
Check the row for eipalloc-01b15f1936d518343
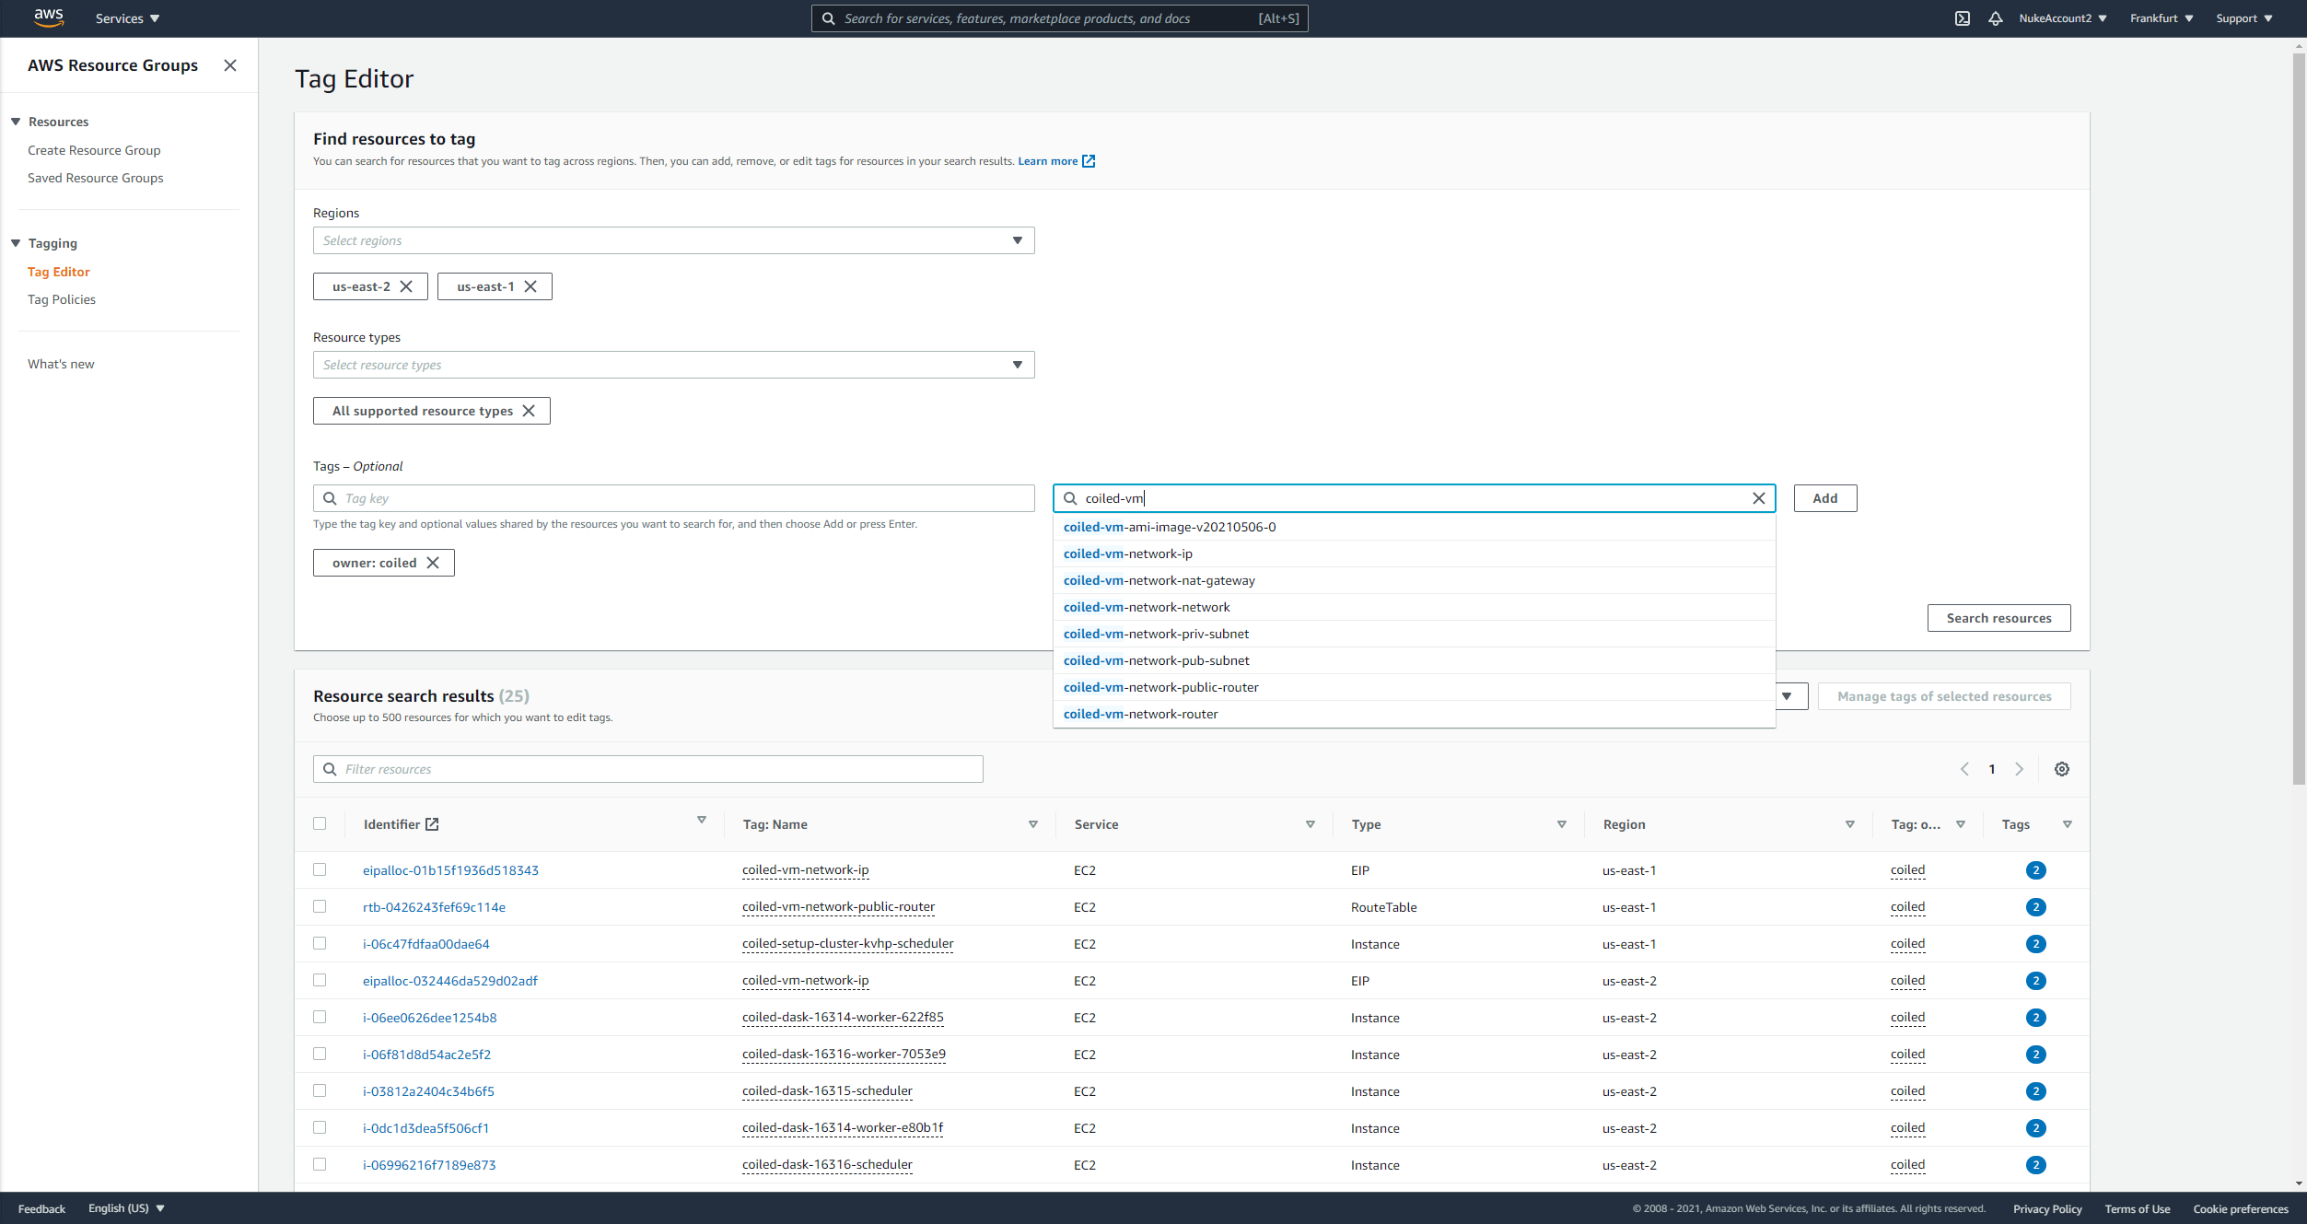tap(320, 869)
